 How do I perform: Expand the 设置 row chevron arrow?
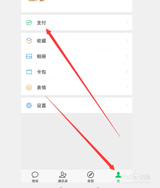(x=127, y=105)
